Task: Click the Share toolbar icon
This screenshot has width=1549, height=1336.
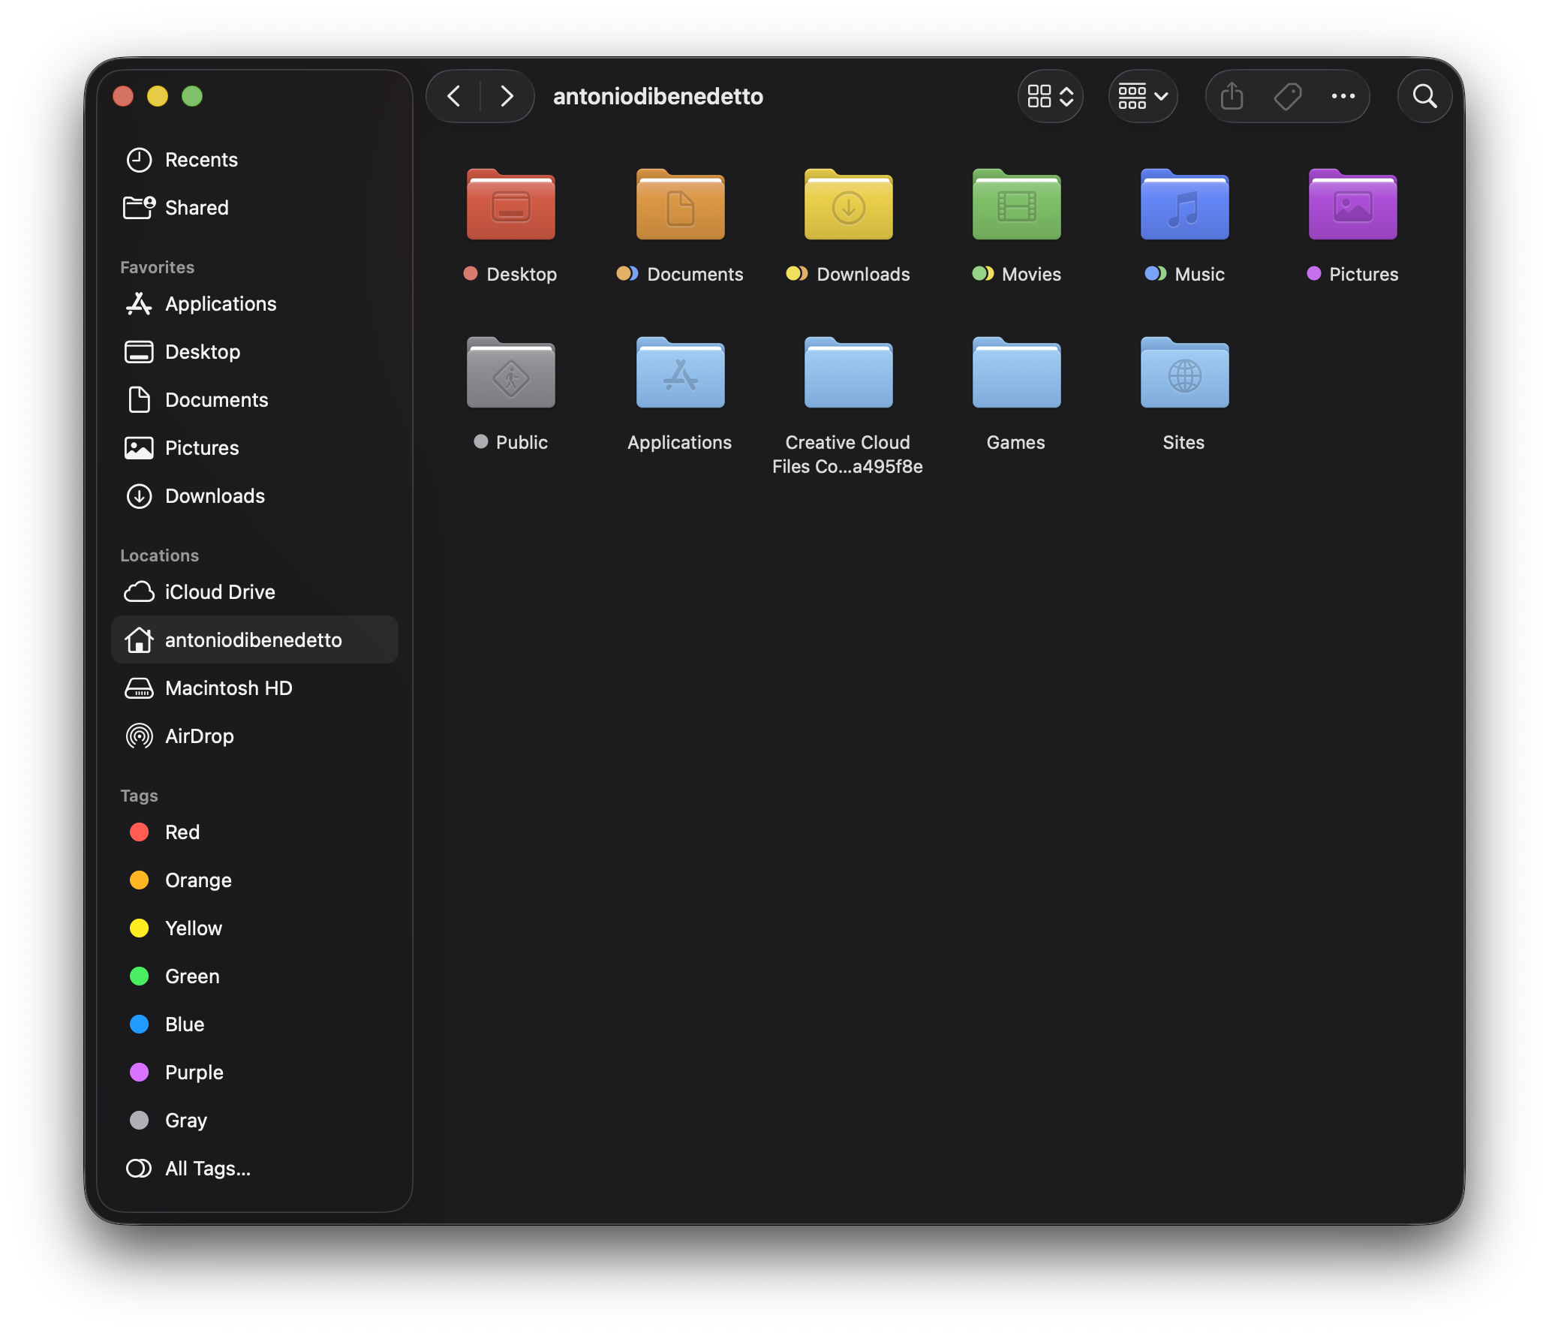Action: tap(1232, 96)
